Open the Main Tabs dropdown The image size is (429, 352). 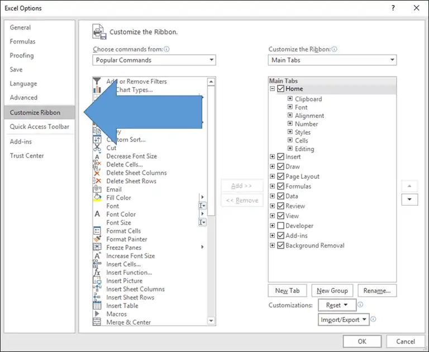(332, 60)
